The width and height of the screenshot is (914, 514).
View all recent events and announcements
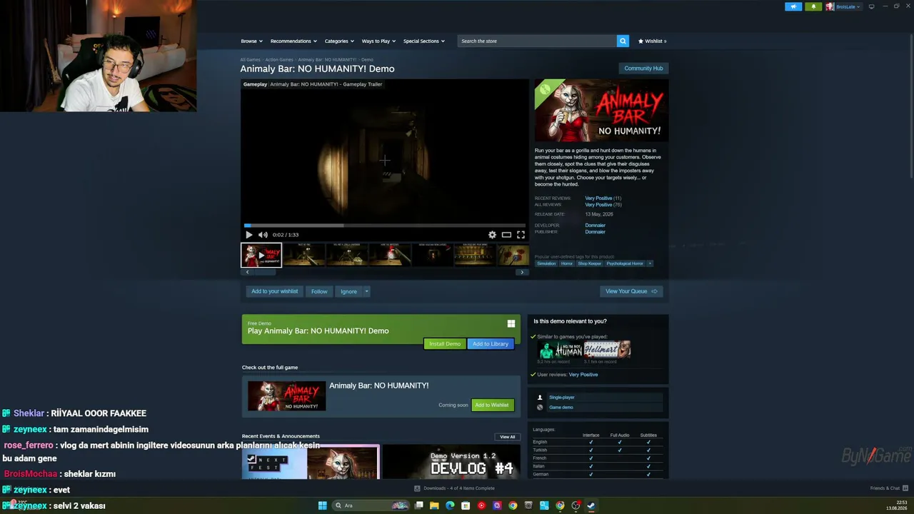pos(507,437)
